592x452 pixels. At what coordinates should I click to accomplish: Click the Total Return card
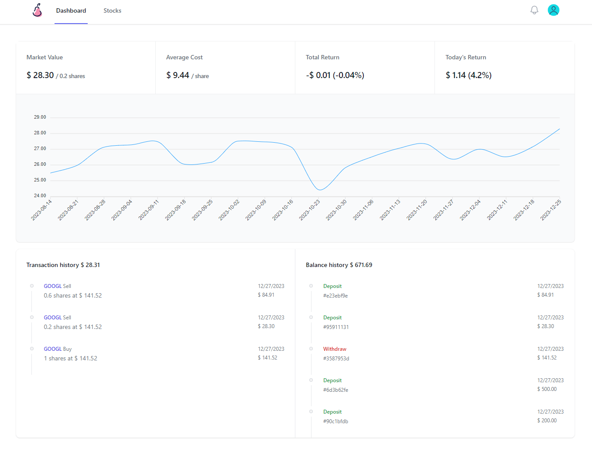tap(365, 68)
